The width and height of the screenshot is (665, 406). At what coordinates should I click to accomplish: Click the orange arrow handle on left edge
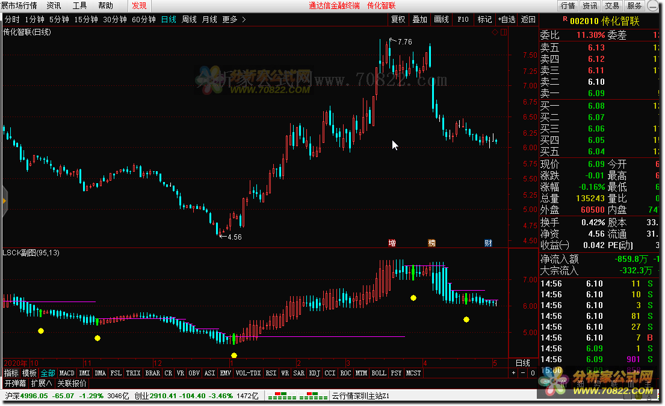[x=4, y=201]
